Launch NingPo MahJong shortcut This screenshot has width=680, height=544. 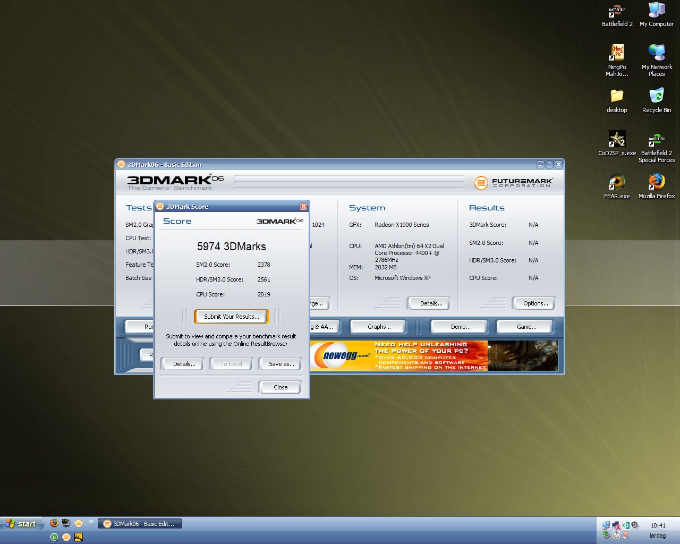[617, 60]
